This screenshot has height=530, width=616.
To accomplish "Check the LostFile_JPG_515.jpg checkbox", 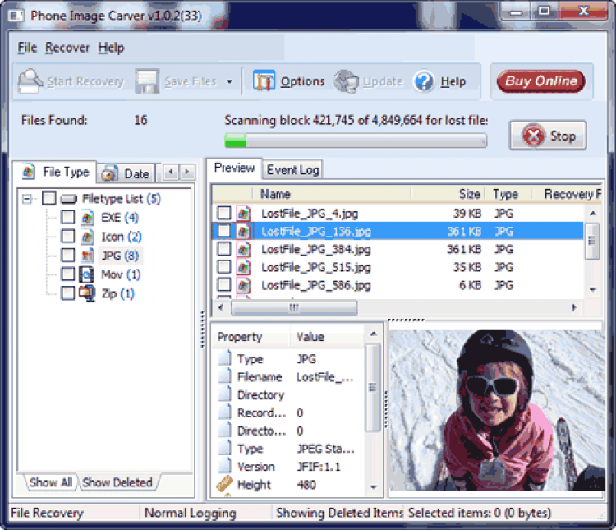I will (x=224, y=267).
